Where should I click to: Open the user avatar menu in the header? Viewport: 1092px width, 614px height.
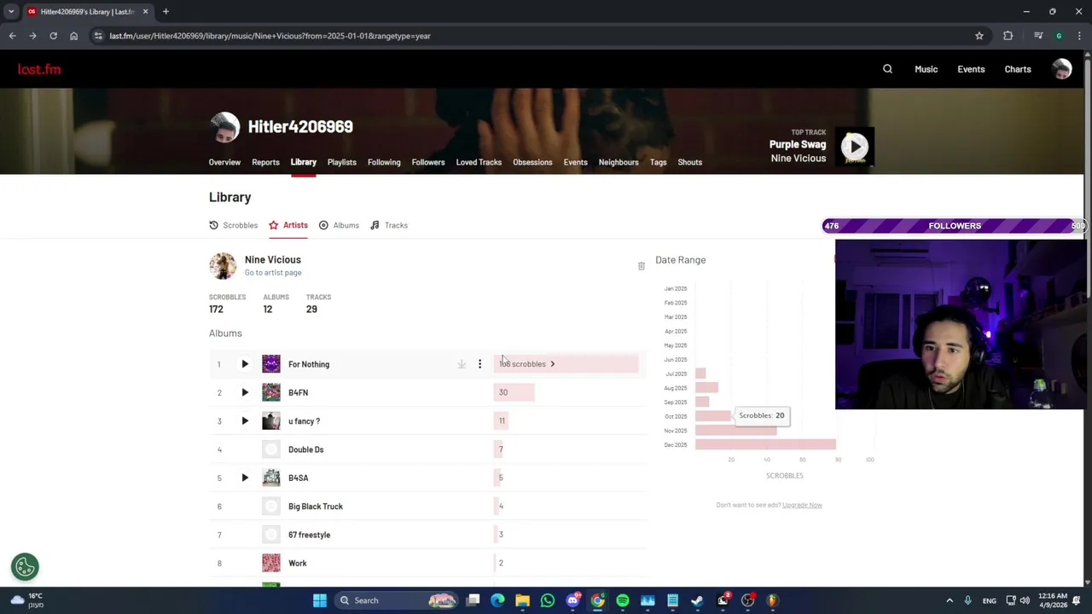1061,69
